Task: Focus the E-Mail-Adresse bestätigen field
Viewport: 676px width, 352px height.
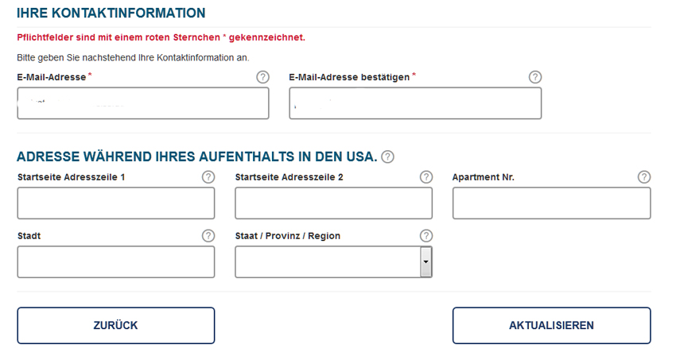Action: coord(415,103)
